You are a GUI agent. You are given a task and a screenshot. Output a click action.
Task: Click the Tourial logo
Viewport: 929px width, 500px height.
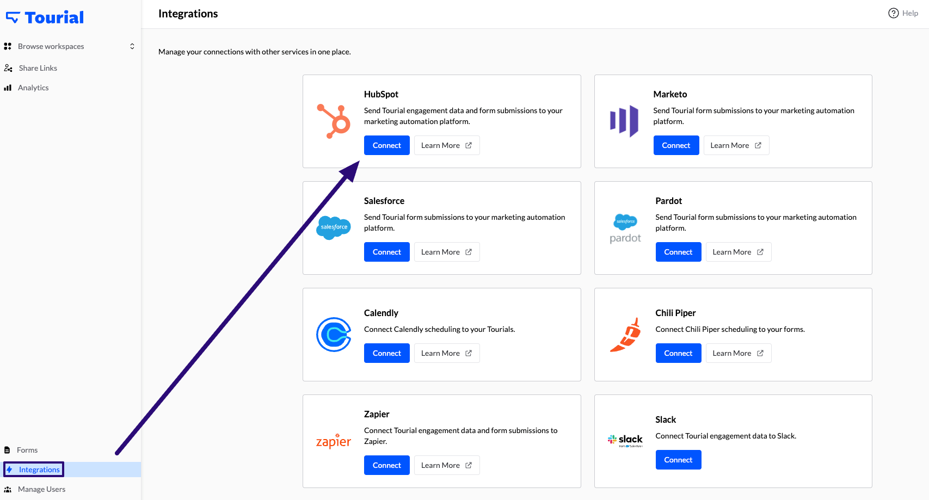45,17
